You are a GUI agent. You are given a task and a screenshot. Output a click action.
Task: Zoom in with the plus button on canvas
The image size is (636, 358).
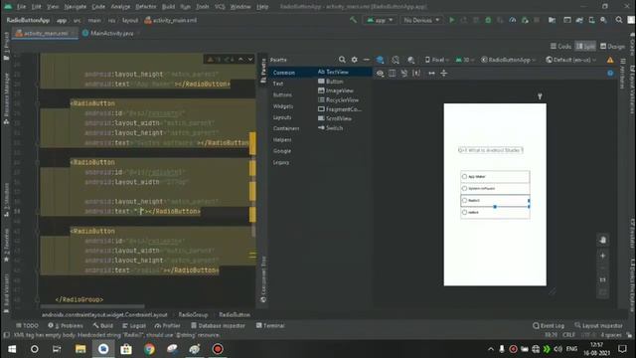(603, 256)
